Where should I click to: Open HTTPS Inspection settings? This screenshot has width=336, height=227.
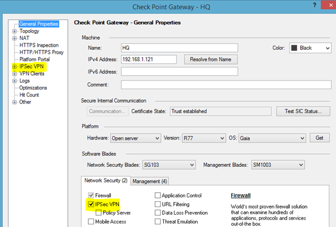39,45
